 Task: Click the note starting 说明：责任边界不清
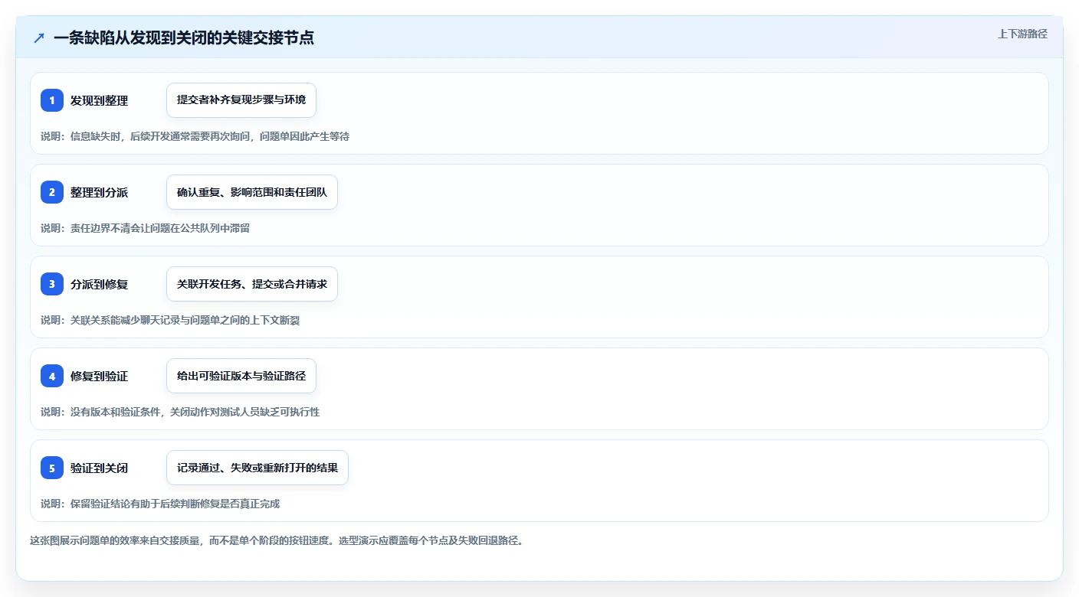145,228
